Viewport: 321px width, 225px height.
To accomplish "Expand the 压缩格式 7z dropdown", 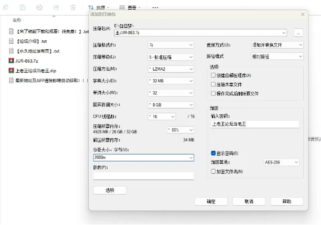I will [x=171, y=45].
